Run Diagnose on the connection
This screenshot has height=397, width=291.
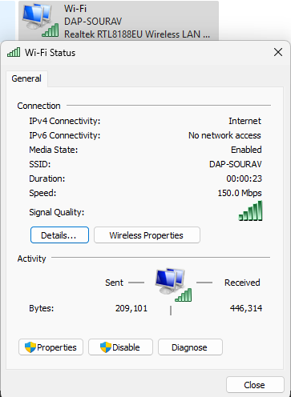(x=190, y=347)
